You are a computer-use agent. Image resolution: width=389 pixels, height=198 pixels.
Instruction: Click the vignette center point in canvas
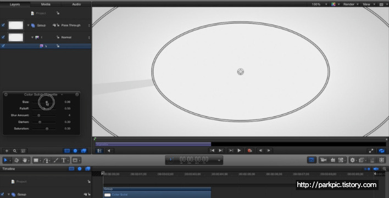(241, 72)
